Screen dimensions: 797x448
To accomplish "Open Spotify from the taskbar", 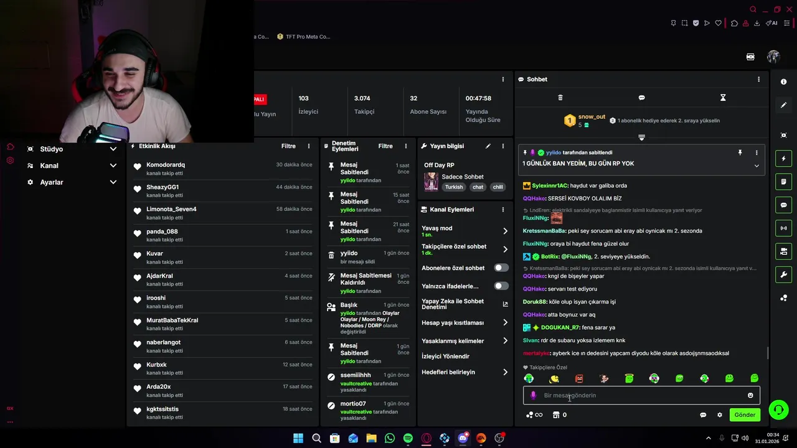I will coord(408,438).
